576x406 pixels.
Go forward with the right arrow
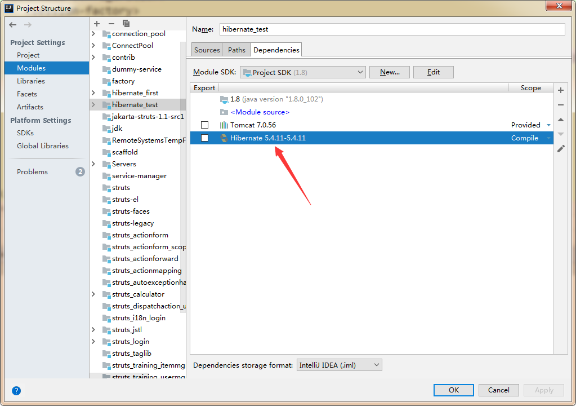28,25
